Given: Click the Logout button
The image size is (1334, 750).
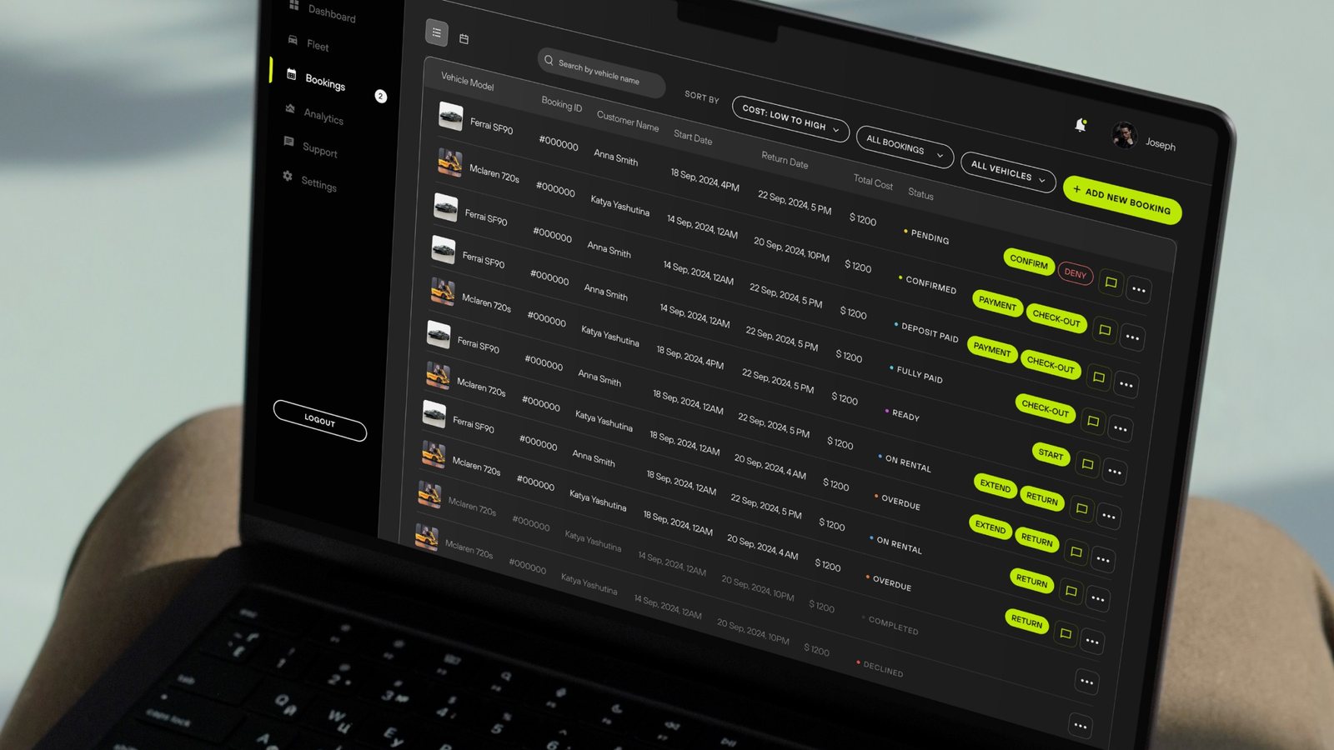Looking at the screenshot, I should click(320, 420).
